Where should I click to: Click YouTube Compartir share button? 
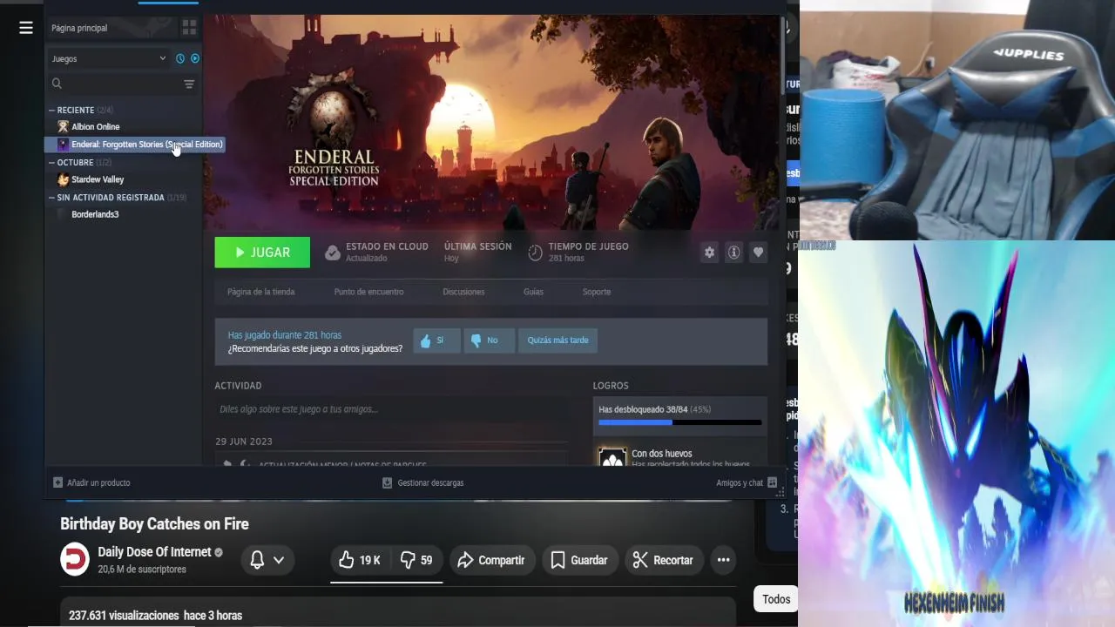click(490, 560)
